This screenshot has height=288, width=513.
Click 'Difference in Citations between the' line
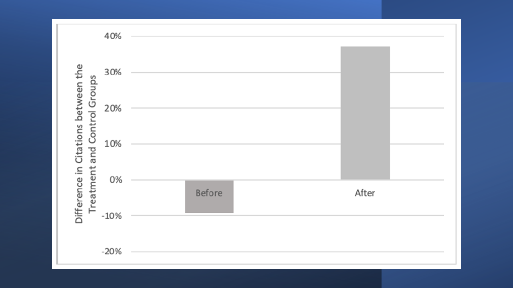coord(79,144)
